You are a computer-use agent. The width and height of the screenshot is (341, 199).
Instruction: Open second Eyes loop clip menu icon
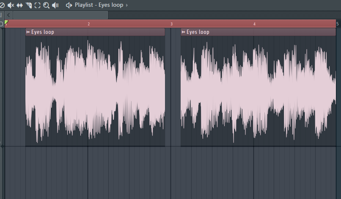184,32
